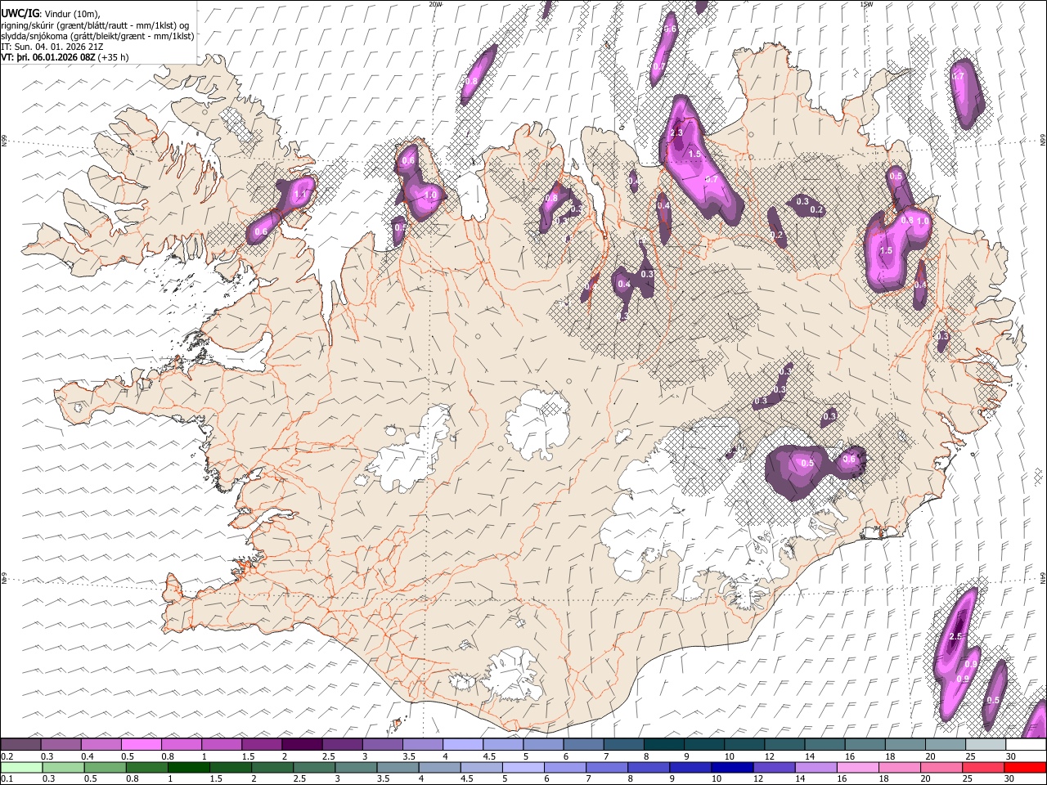Click the grey-teal 16 swatch, upper legend row
1047x785 pixels.
click(865, 744)
